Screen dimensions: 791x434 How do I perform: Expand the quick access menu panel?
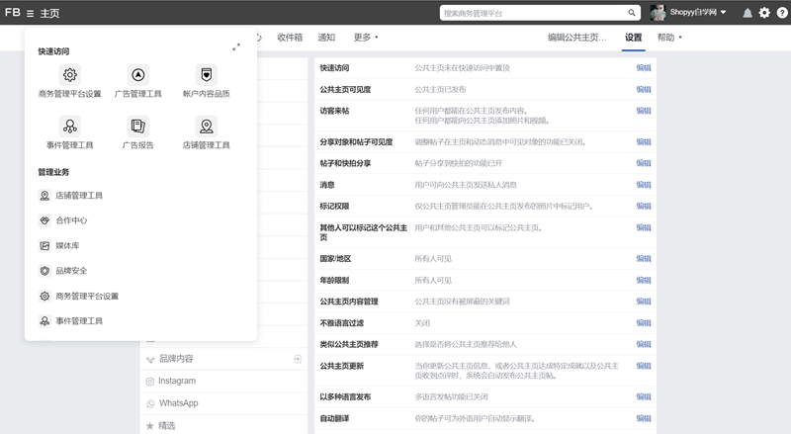[x=236, y=47]
